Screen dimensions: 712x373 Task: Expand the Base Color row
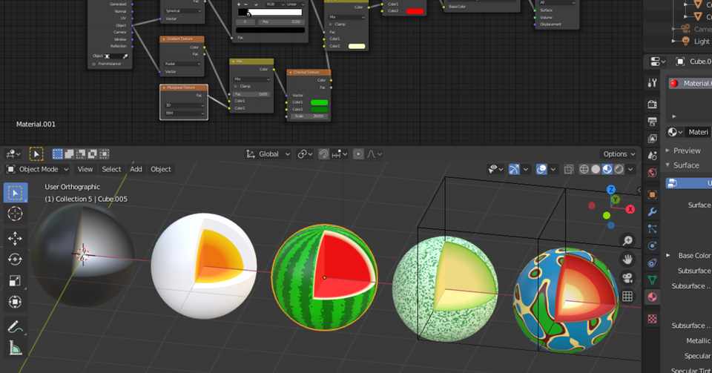pyautogui.click(x=668, y=256)
